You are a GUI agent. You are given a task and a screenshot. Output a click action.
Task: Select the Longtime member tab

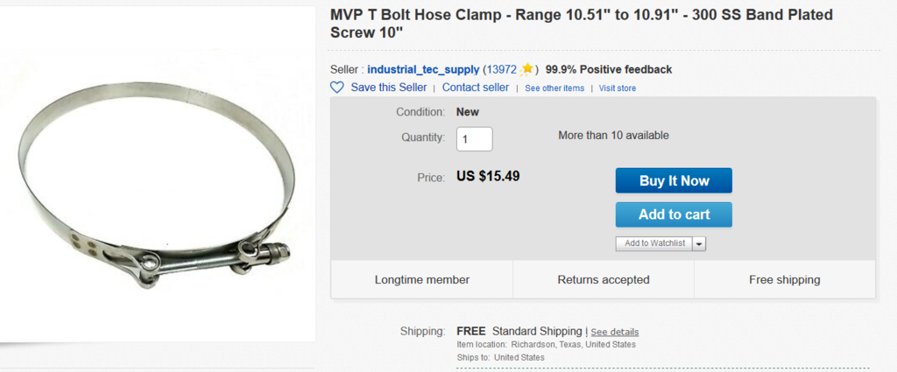(x=422, y=280)
